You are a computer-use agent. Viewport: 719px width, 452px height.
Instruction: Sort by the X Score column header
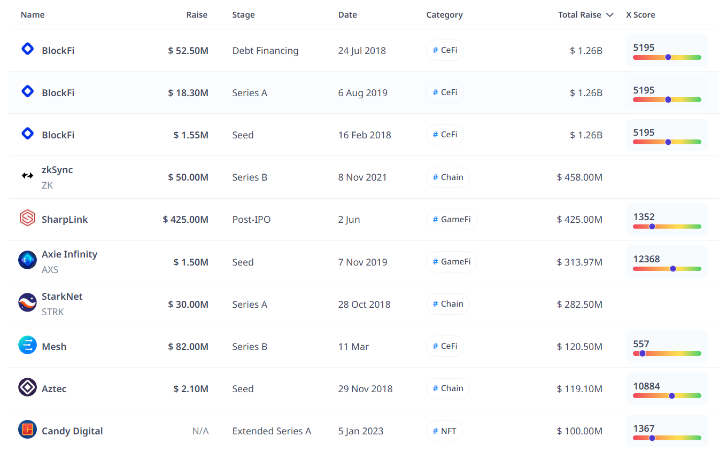[x=640, y=15]
